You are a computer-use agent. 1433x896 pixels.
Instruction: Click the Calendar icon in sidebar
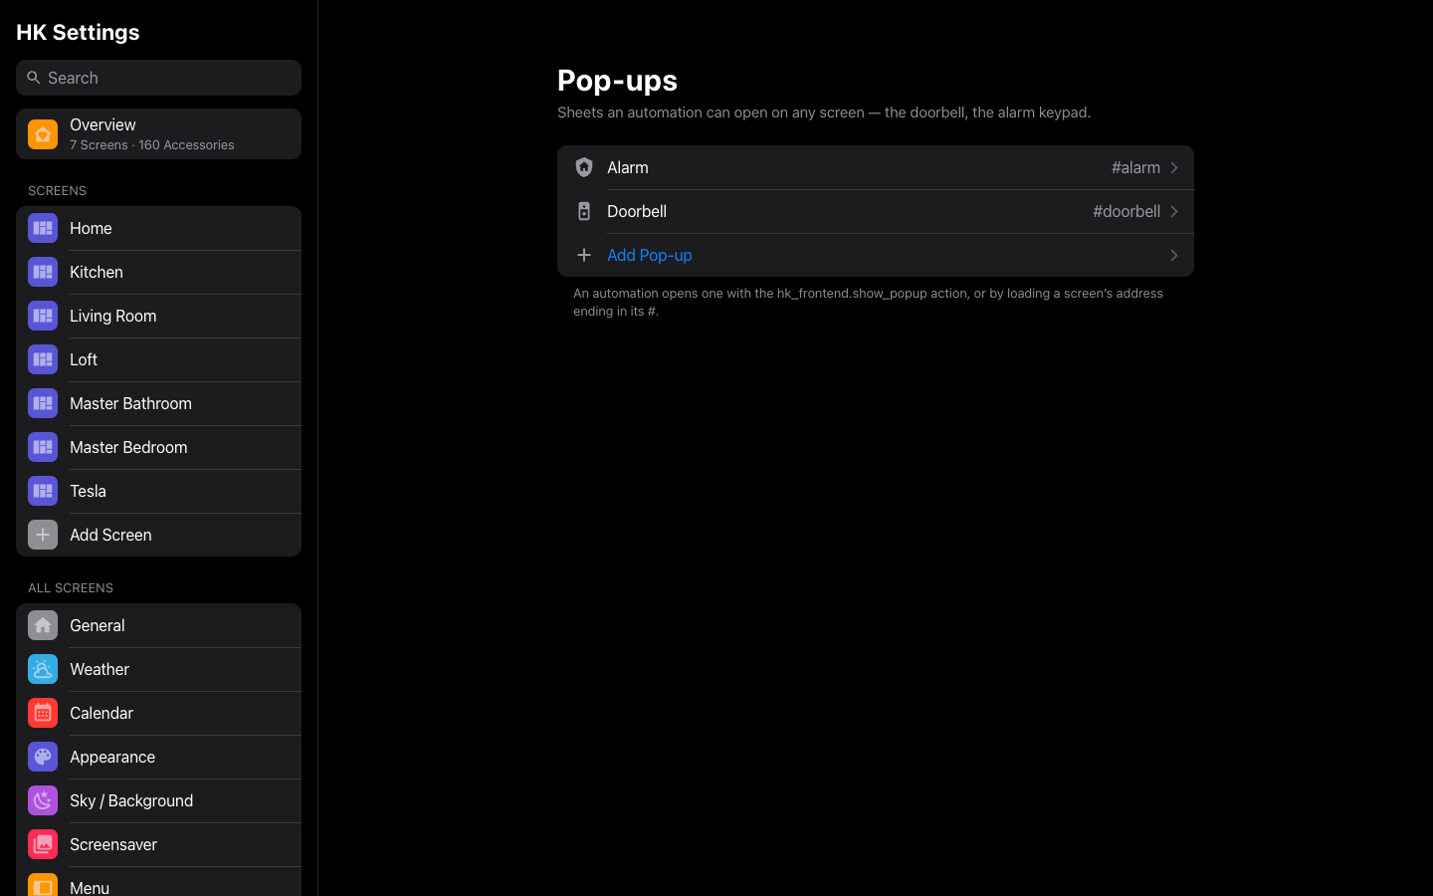43,713
